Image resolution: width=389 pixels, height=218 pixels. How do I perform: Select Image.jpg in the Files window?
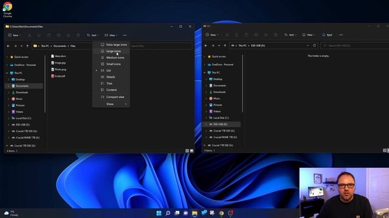point(58,63)
